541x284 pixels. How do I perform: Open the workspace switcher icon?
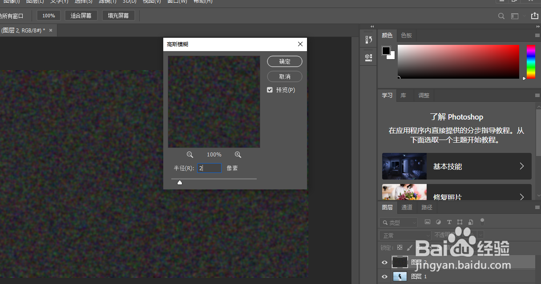pyautogui.click(x=515, y=16)
